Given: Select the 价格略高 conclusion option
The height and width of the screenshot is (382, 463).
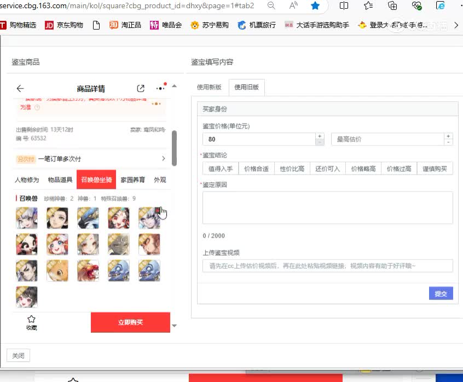Looking at the screenshot, I should [363, 169].
